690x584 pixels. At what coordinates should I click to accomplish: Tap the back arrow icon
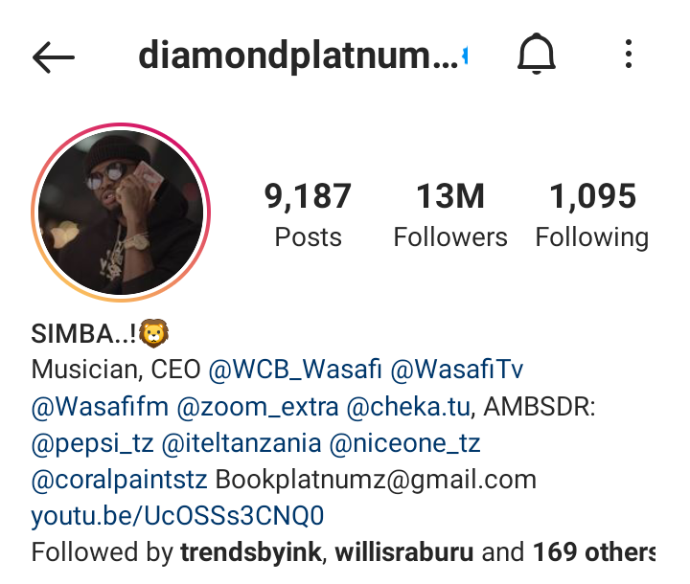click(x=54, y=57)
